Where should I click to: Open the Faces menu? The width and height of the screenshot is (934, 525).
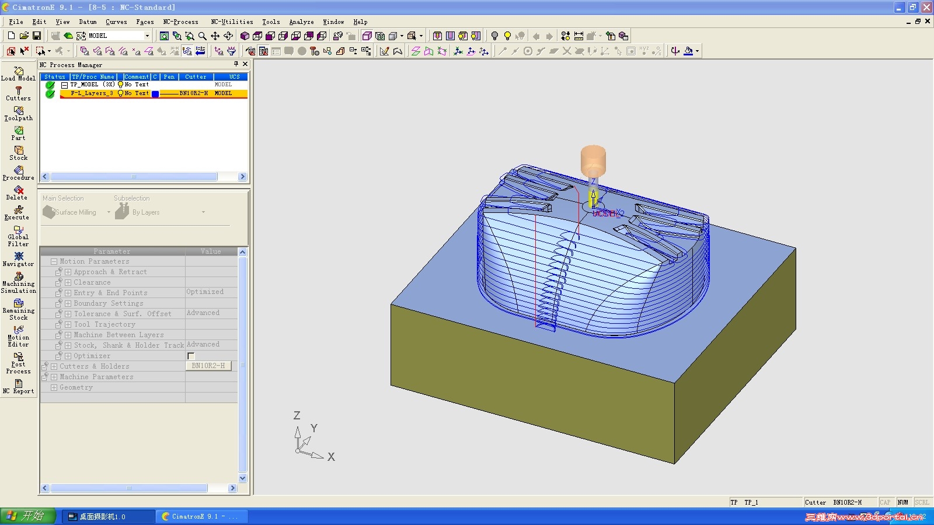[x=145, y=22]
